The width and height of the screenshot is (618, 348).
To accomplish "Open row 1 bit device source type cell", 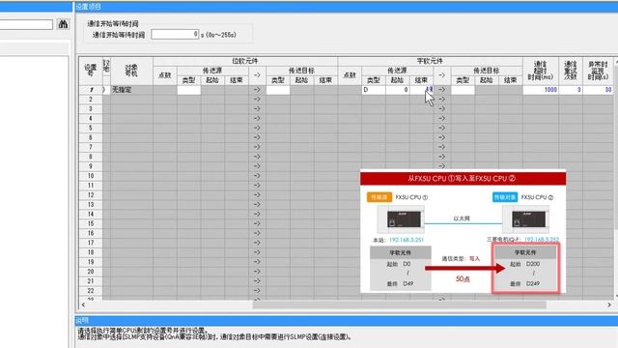I will pos(189,90).
